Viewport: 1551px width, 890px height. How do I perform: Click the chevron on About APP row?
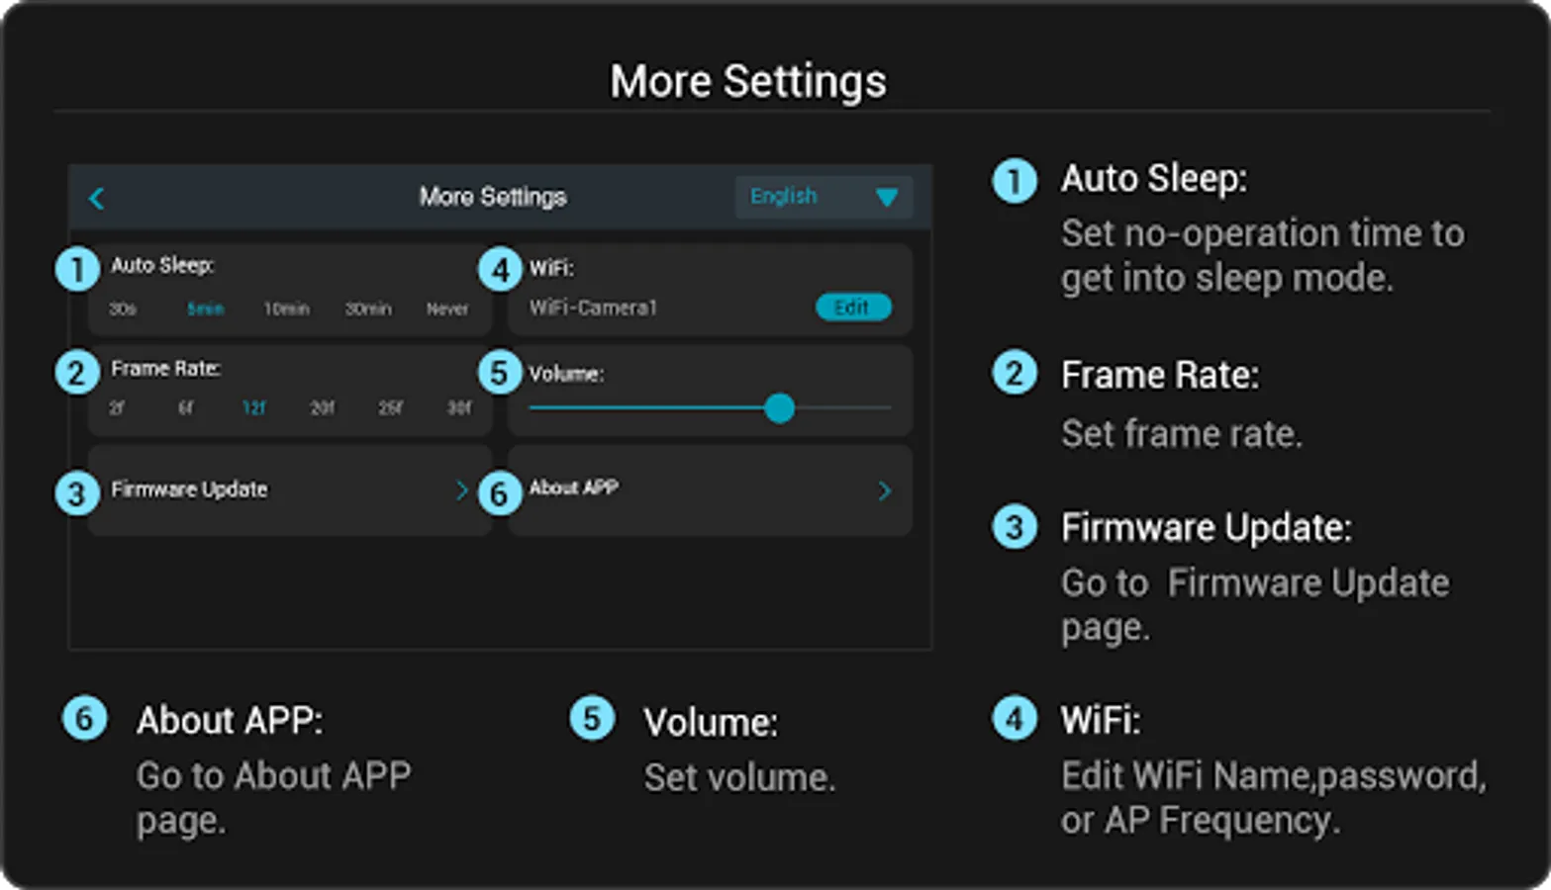(x=885, y=490)
